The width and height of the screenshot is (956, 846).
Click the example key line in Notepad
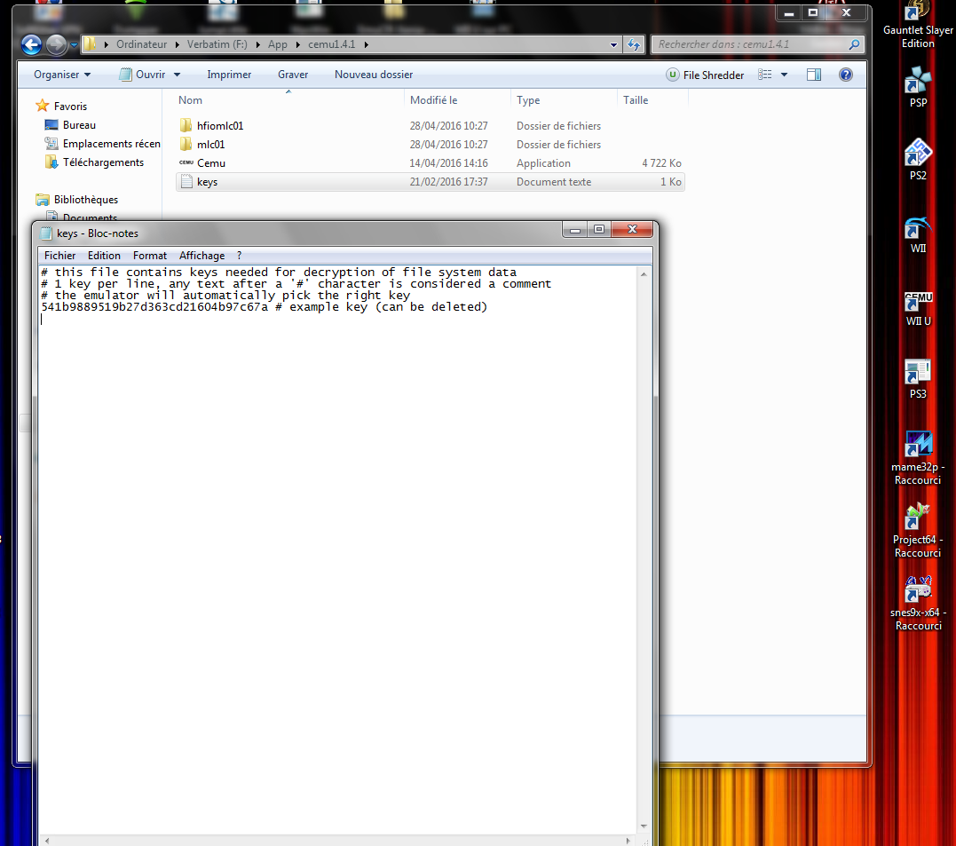(264, 307)
